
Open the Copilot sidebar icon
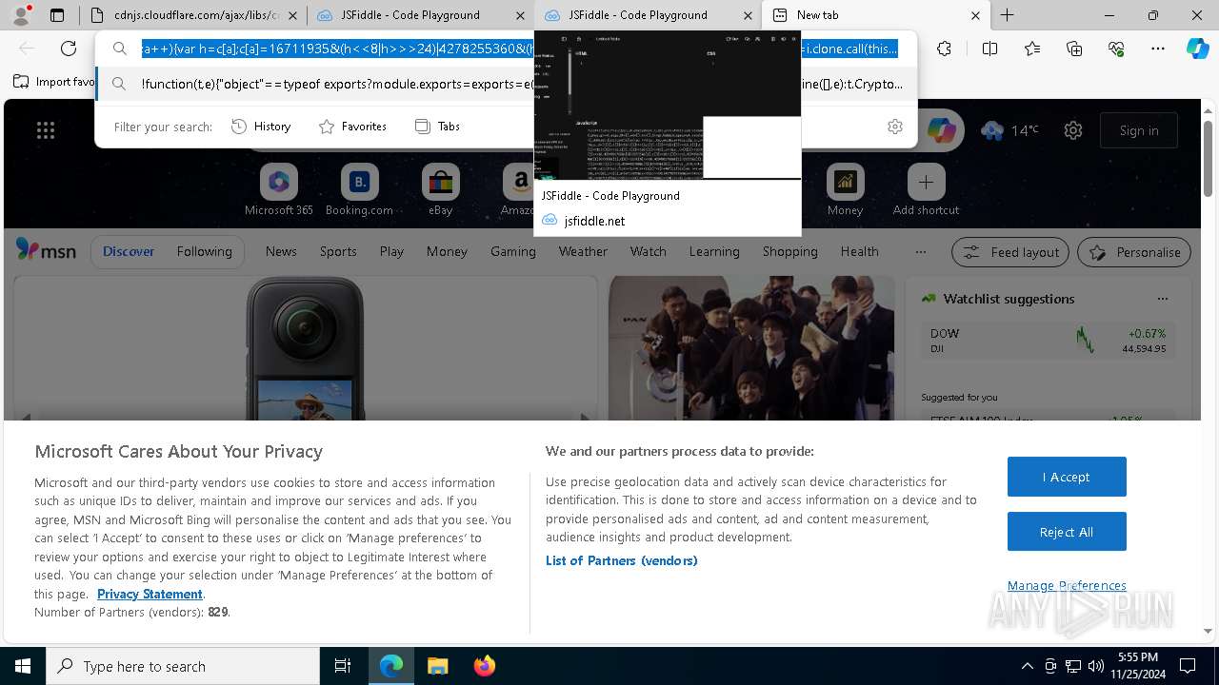(1197, 49)
